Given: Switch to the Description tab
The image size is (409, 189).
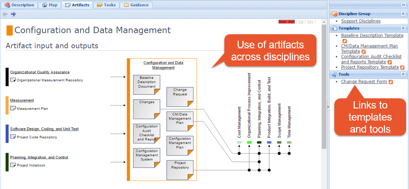Looking at the screenshot, I should 20,5.
